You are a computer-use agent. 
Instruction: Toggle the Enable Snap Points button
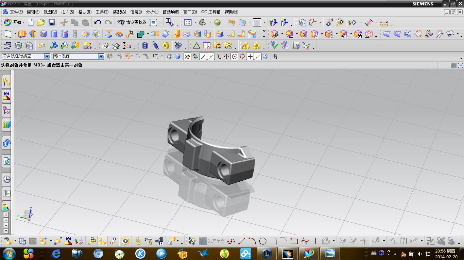click(187, 57)
